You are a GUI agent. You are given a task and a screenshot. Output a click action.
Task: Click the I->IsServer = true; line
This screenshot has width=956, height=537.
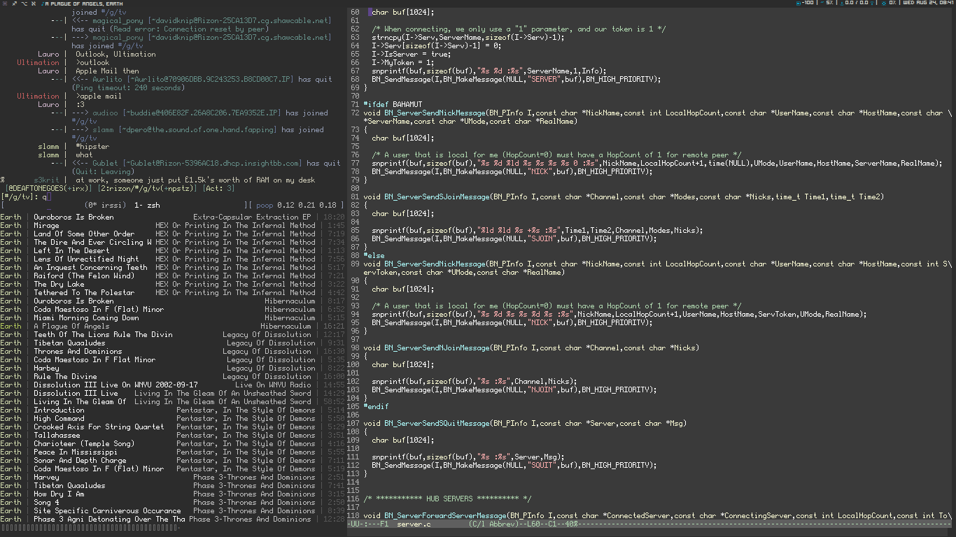[x=412, y=55]
